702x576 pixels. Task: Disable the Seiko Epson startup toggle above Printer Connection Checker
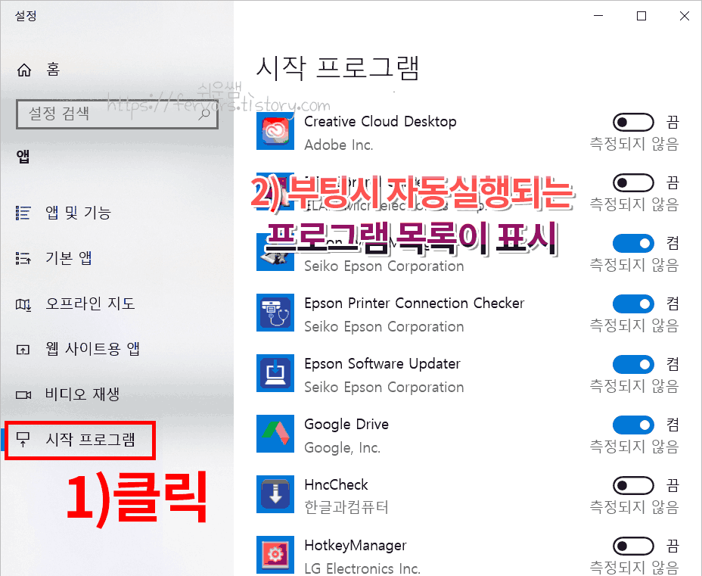click(x=633, y=243)
